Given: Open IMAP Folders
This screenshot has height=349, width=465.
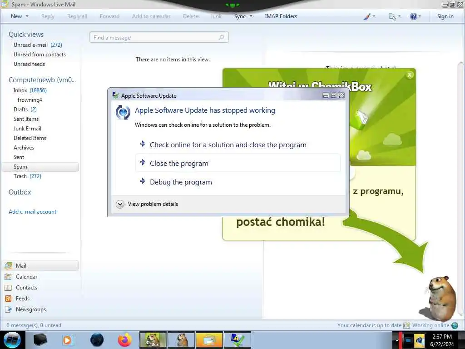Looking at the screenshot, I should click(281, 16).
